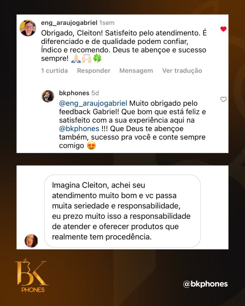Click the praying hands emoji
The height and width of the screenshot is (306, 245).
76,58
